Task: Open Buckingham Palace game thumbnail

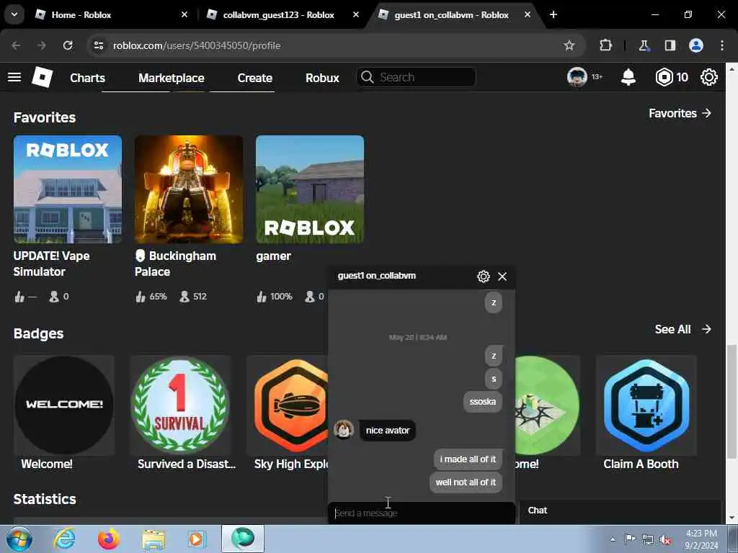Action: (x=189, y=189)
